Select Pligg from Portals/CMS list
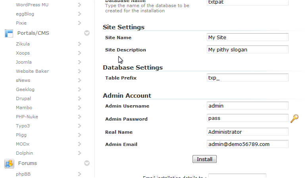308x178 pixels. [21, 135]
